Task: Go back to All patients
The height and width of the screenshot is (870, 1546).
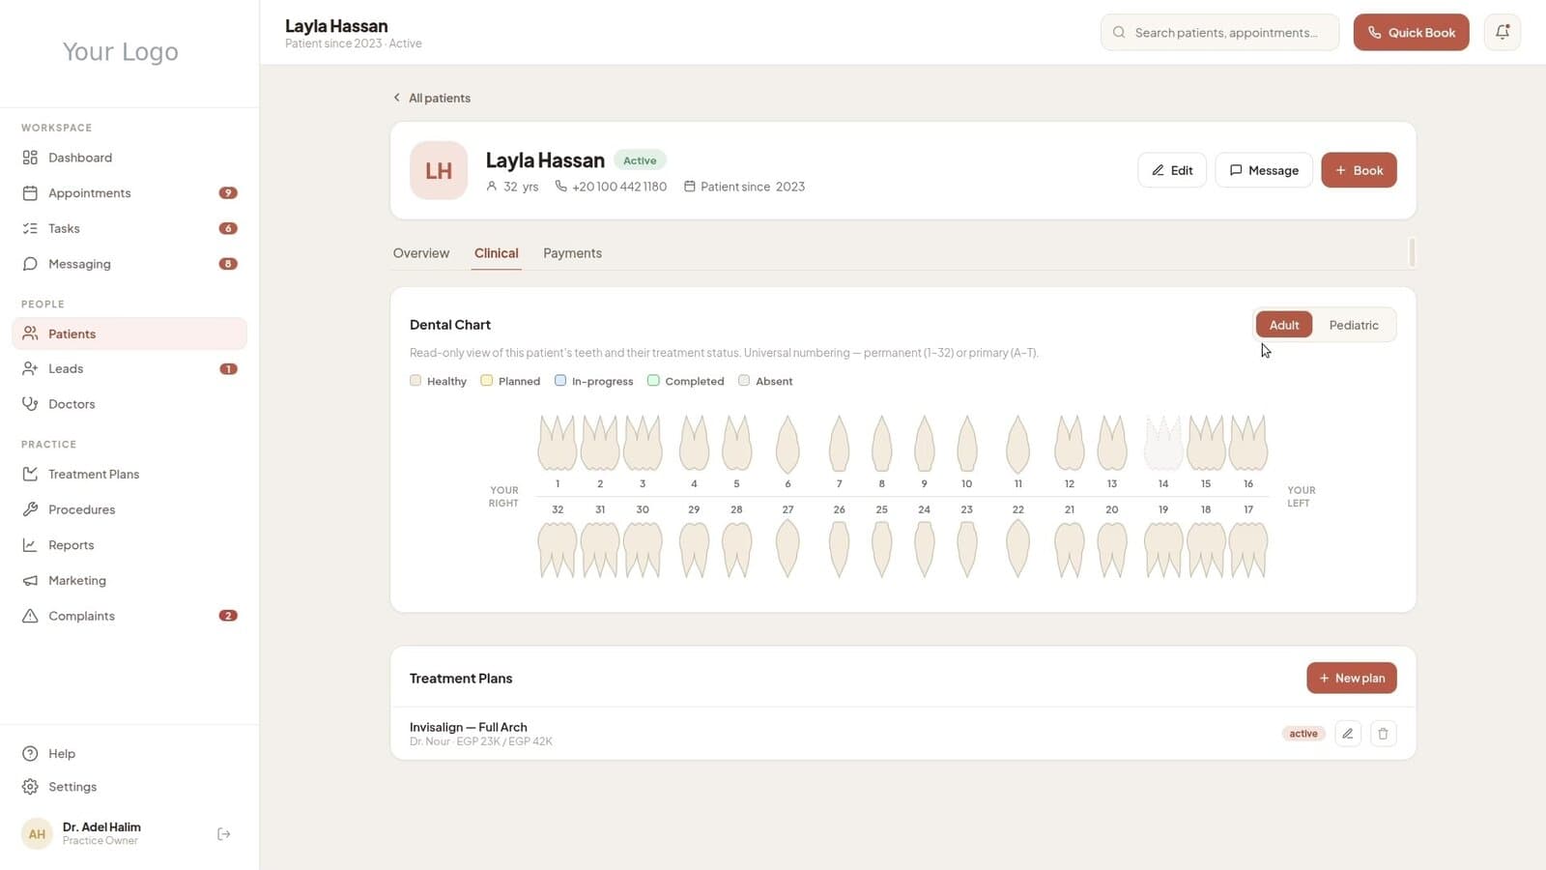Action: [x=432, y=98]
